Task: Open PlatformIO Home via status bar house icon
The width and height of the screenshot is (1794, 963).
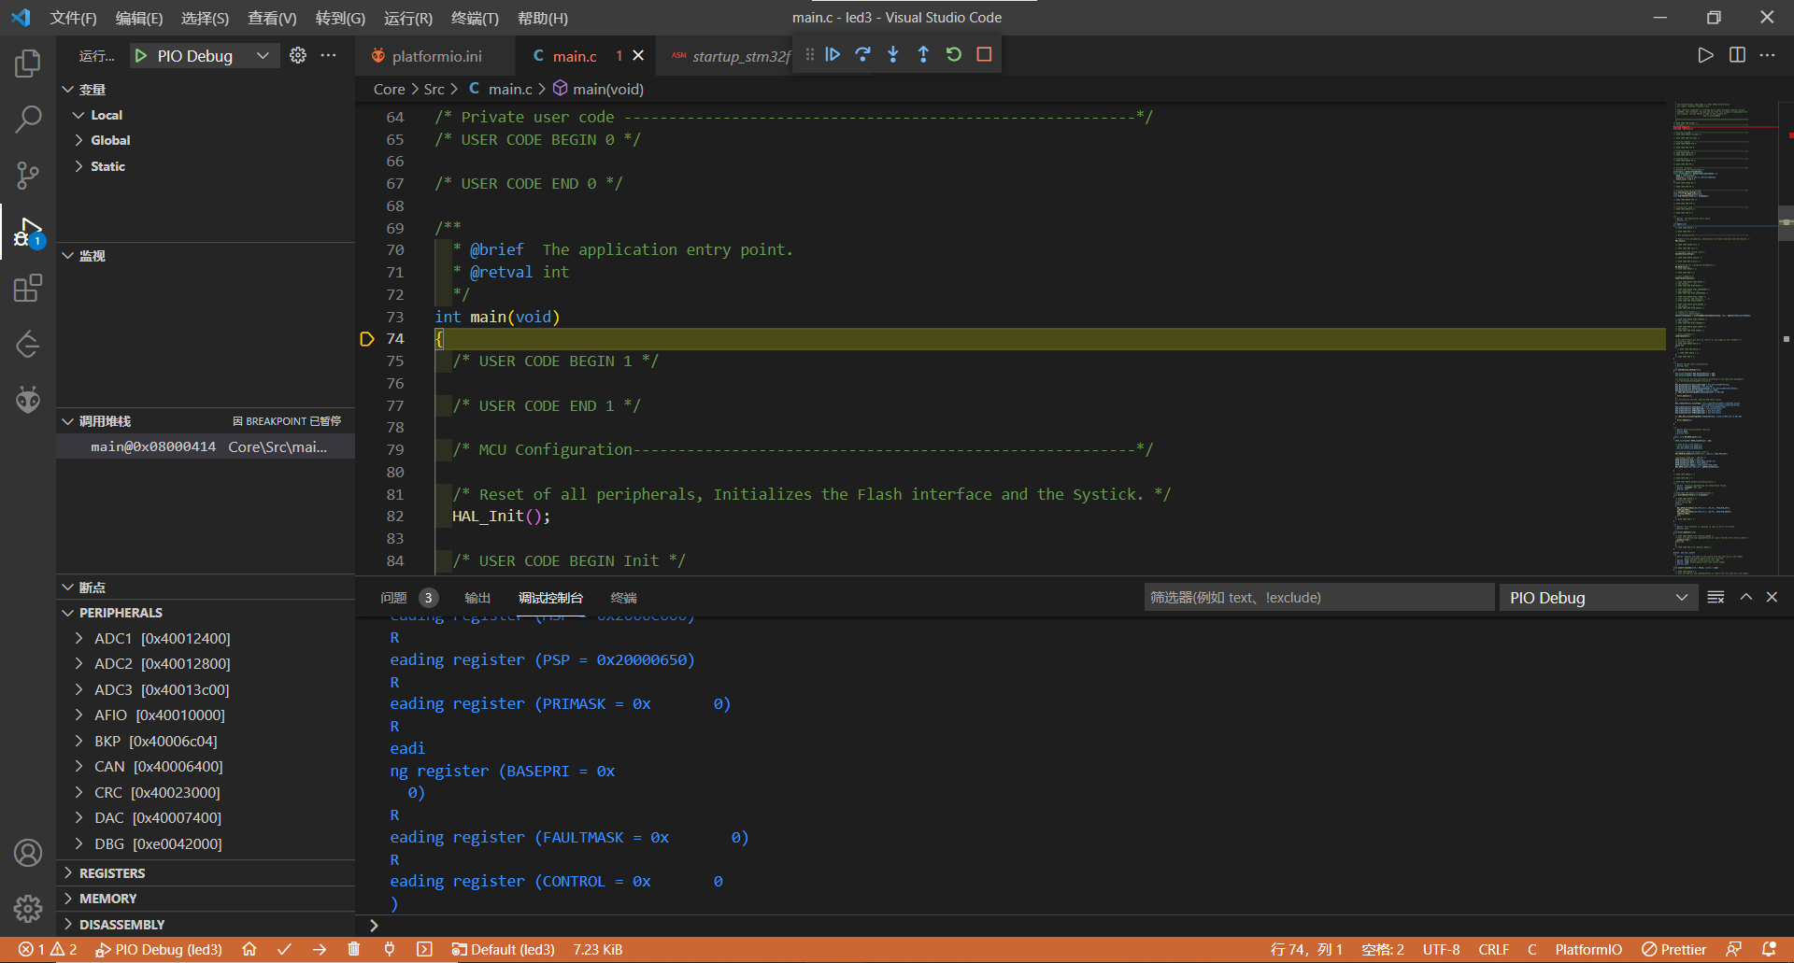Action: [249, 949]
